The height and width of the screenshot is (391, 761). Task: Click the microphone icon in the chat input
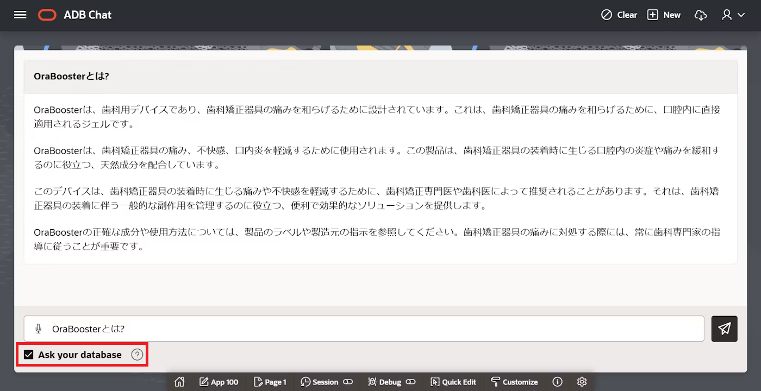coord(38,329)
